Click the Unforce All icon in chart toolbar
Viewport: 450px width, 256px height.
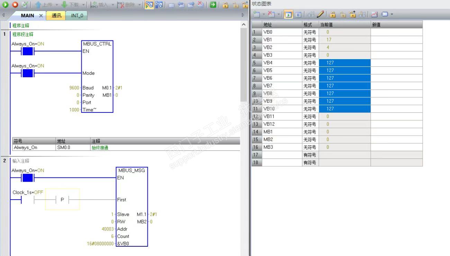(x=353, y=14)
